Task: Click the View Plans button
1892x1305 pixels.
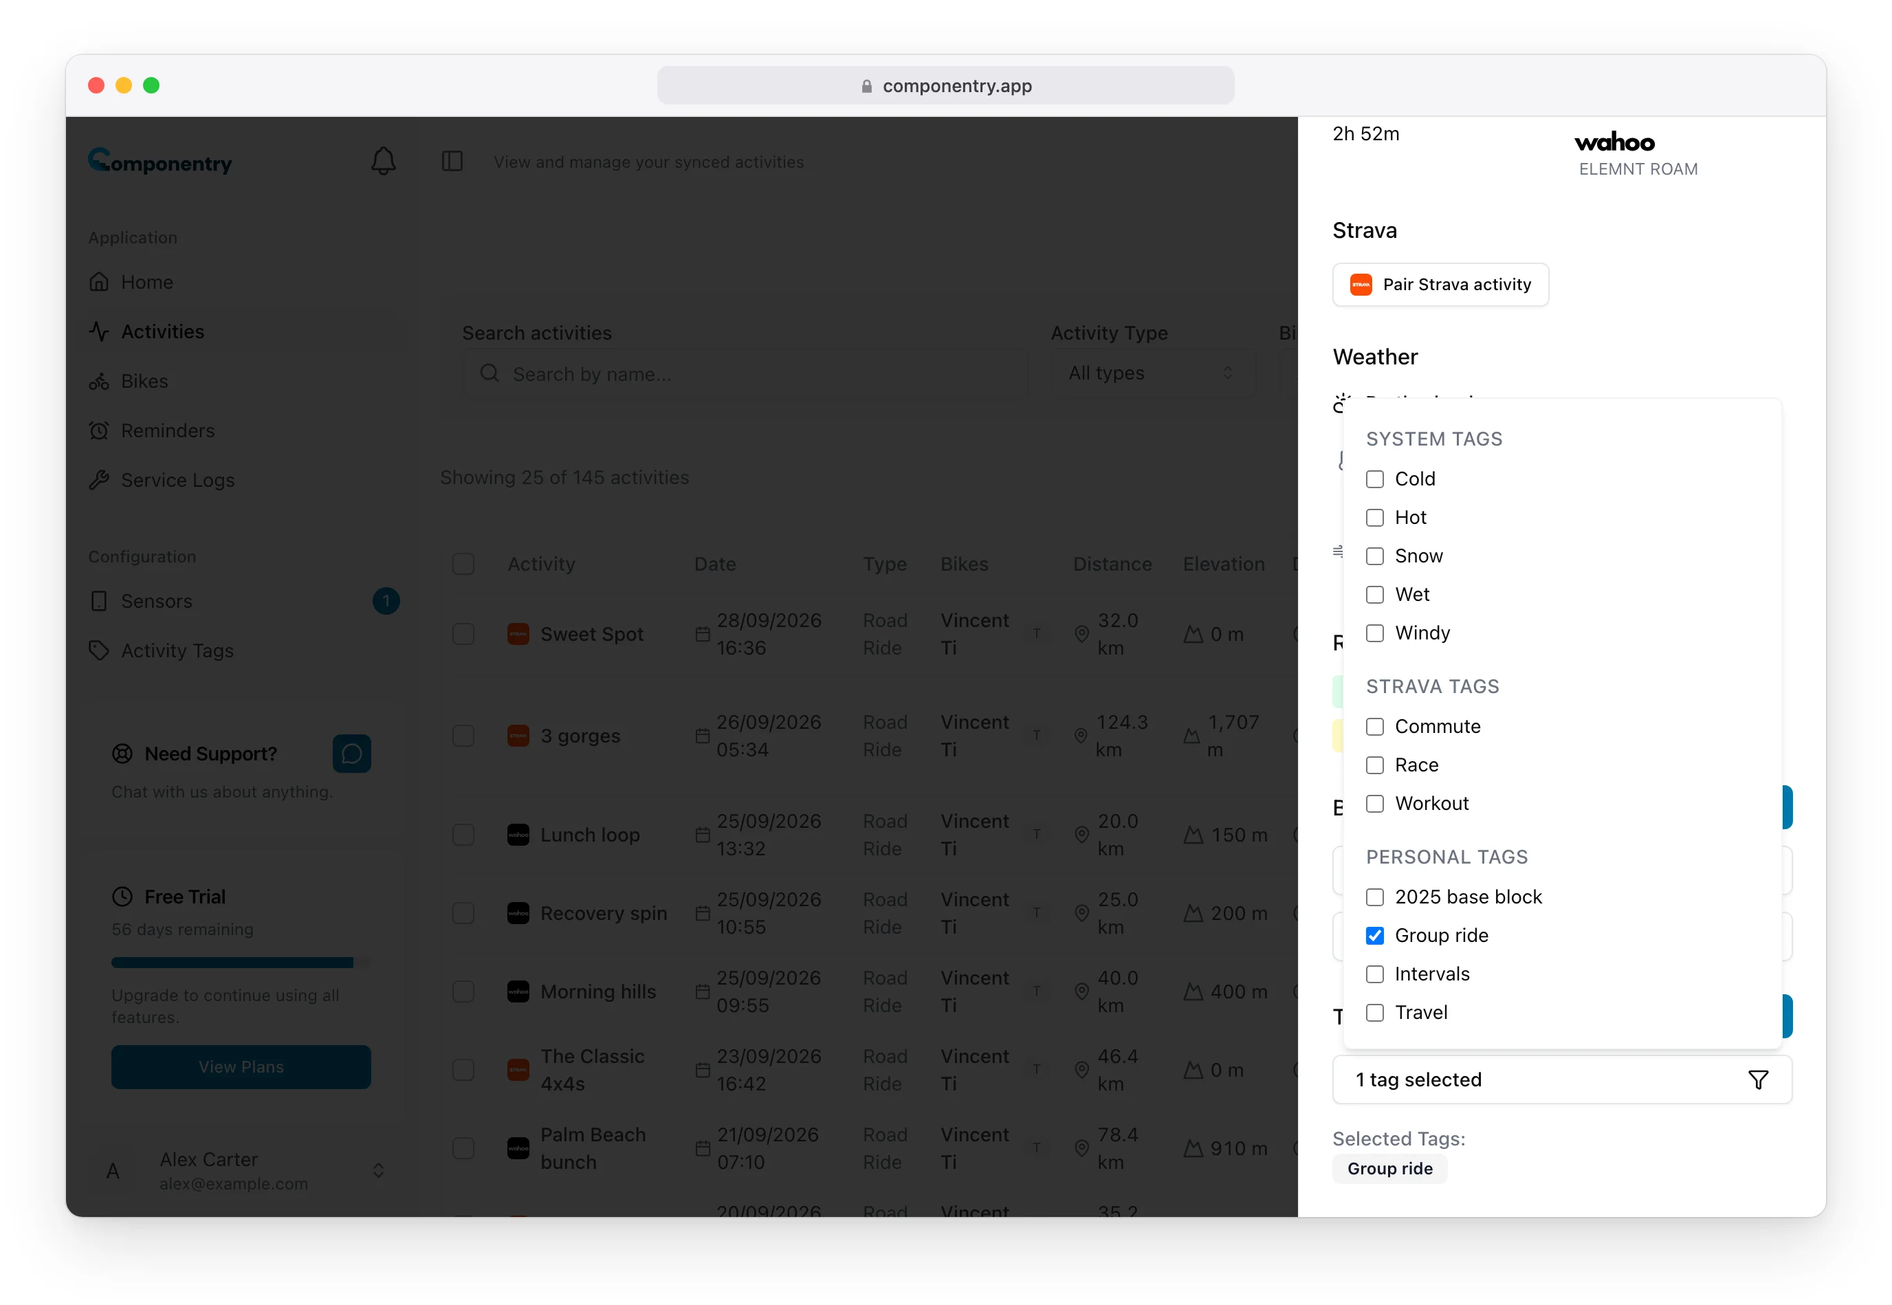Action: [x=241, y=1066]
